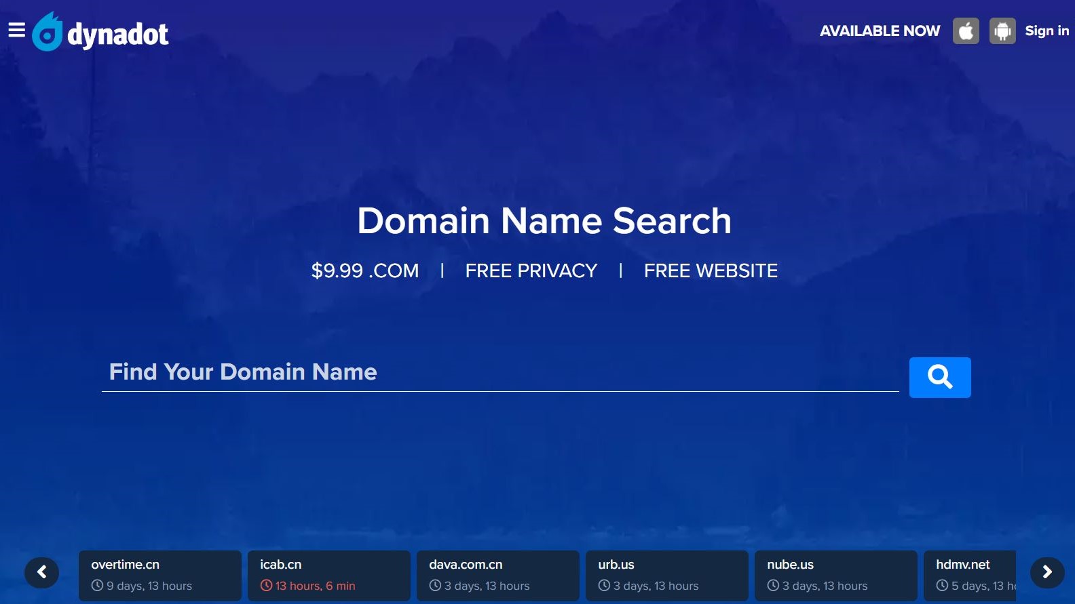Select the dava.com.cn auction listing
This screenshot has height=604, width=1075.
click(x=497, y=575)
